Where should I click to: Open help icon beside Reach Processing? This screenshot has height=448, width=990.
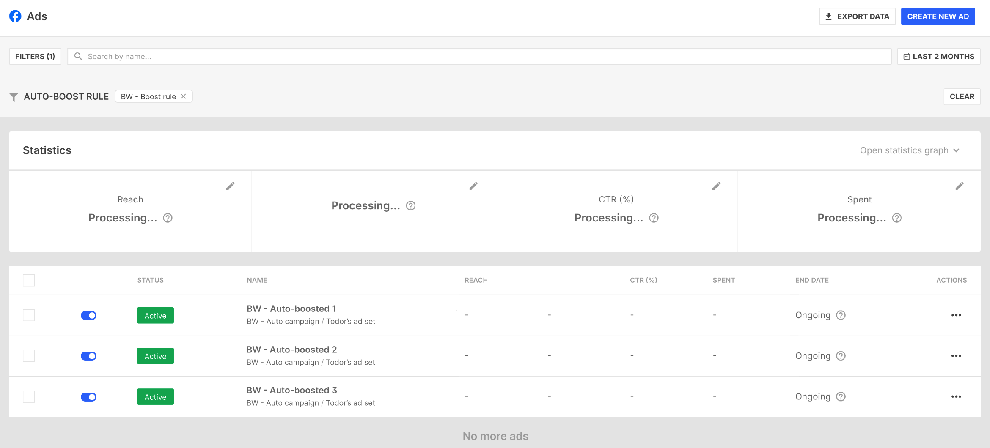pyautogui.click(x=168, y=218)
